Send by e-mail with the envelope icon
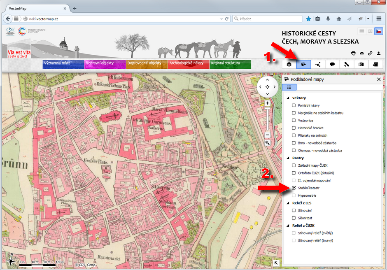The image size is (387, 270). (x=362, y=53)
